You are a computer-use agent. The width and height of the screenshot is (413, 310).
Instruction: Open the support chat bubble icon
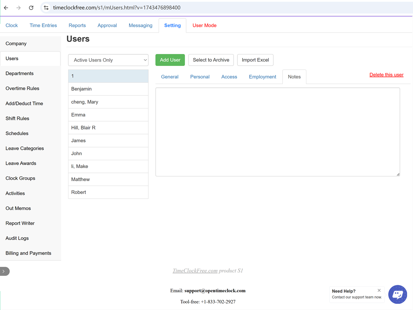(x=398, y=294)
